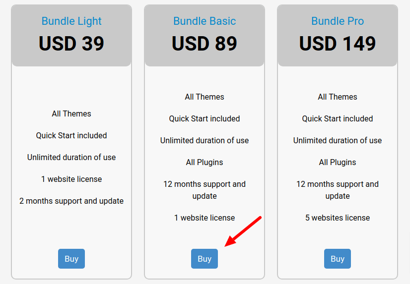Click "5 websites license" in Bundle Pro
The image size is (410, 284).
338,218
